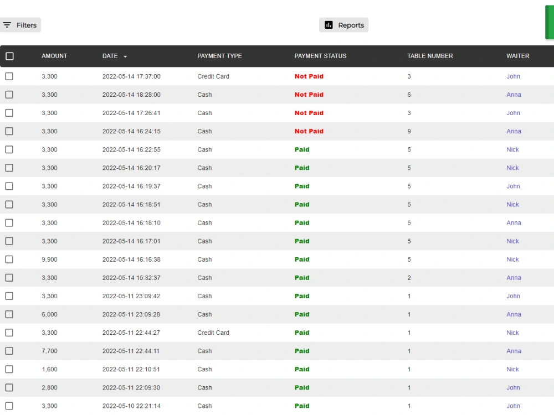Click Cash on the 16:18:51 row
554x415 pixels.
click(x=204, y=205)
